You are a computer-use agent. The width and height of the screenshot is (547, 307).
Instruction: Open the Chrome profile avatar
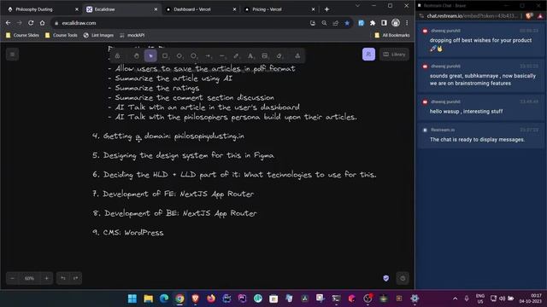pyautogui.click(x=395, y=23)
